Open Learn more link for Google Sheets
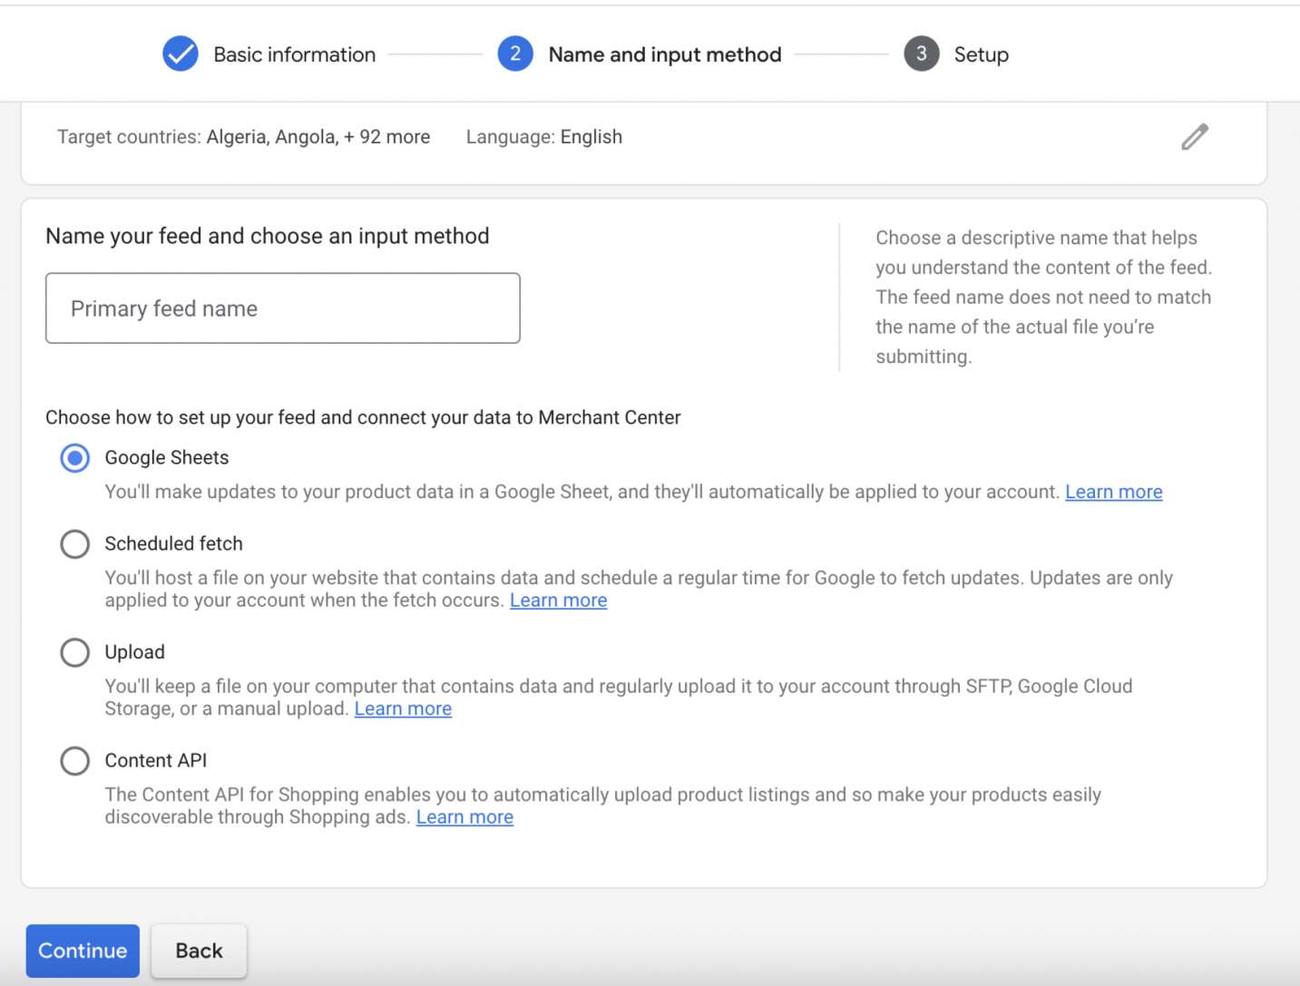This screenshot has height=986, width=1300. (1113, 492)
